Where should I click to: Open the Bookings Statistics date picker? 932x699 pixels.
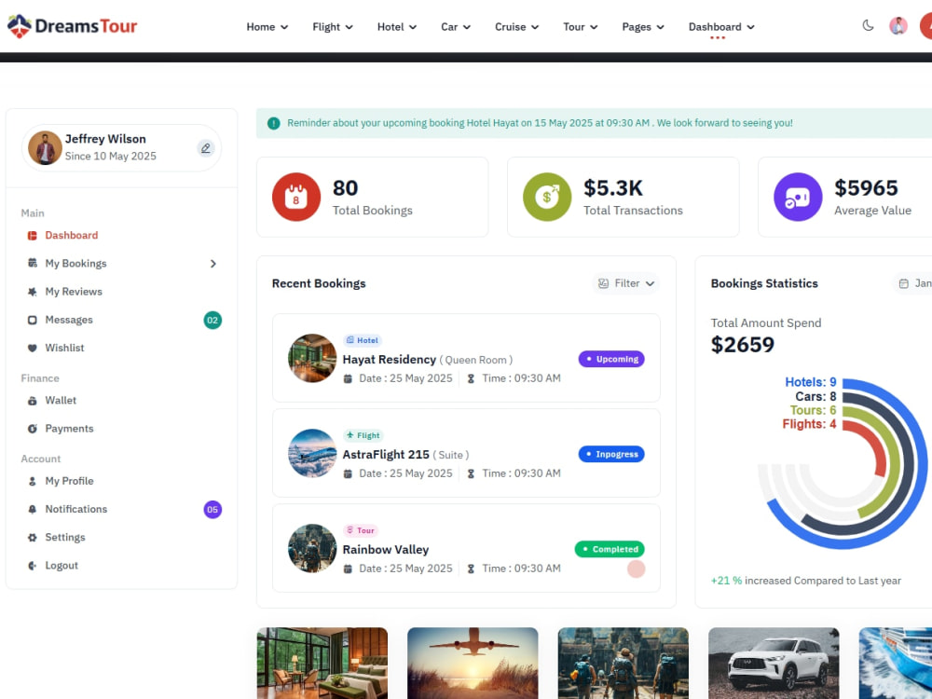913,283
